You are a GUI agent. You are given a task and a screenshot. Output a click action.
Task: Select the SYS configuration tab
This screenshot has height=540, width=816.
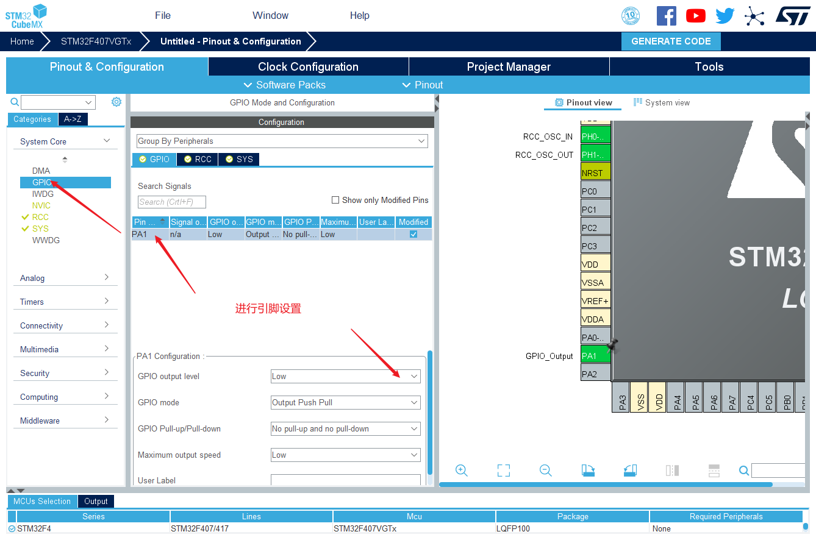click(239, 159)
